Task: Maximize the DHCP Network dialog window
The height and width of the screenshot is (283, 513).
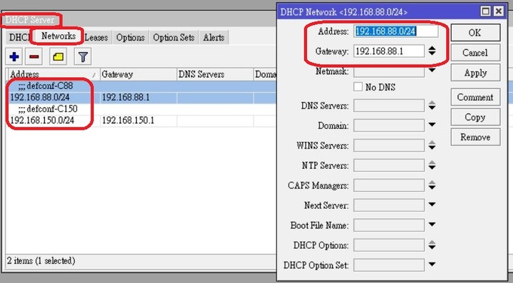Action: tap(486, 11)
